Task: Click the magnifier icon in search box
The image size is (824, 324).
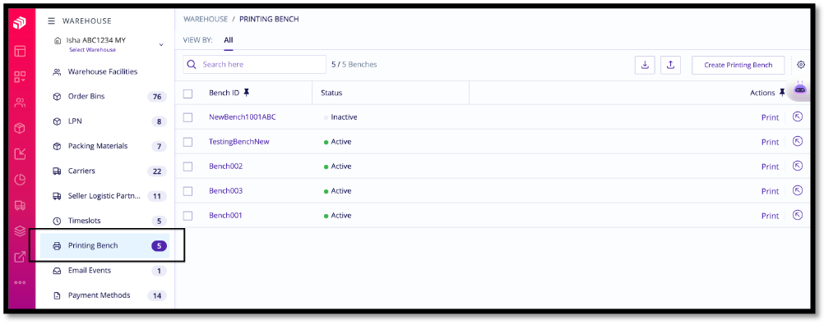Action: 192,65
